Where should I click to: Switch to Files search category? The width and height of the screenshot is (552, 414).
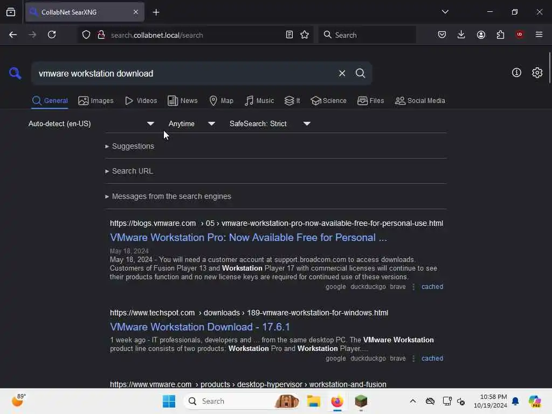point(371,101)
